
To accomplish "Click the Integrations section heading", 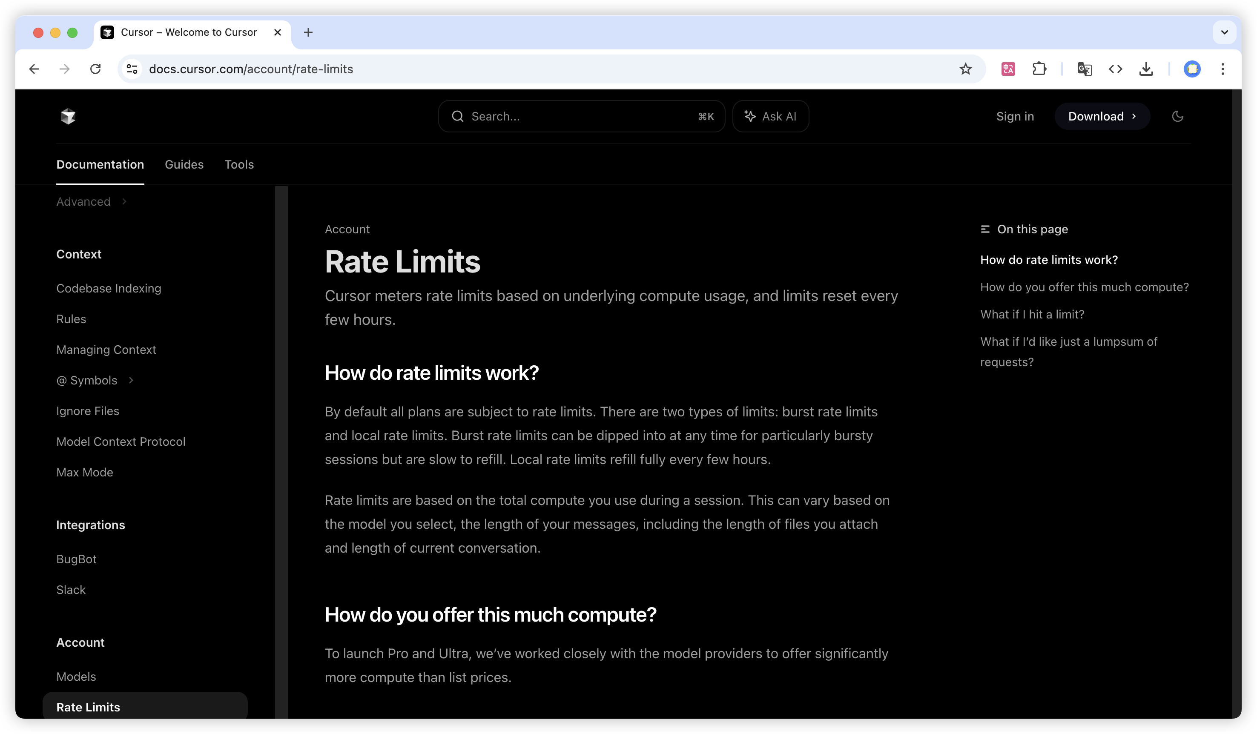I will coord(90,525).
